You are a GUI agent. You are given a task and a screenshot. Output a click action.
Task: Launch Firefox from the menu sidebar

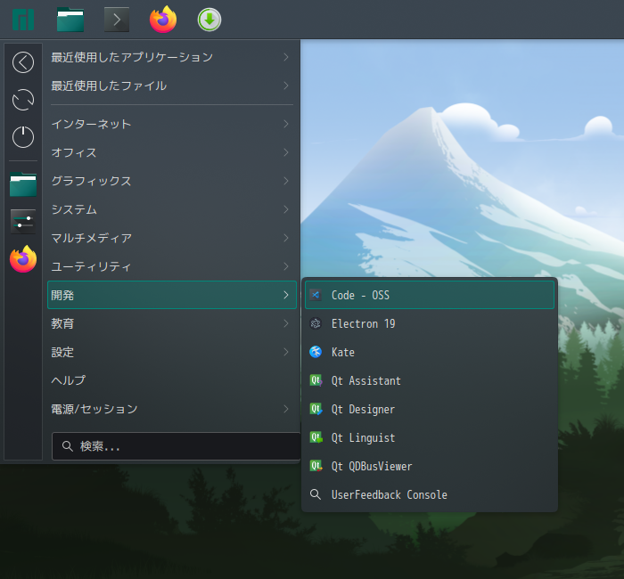23,259
